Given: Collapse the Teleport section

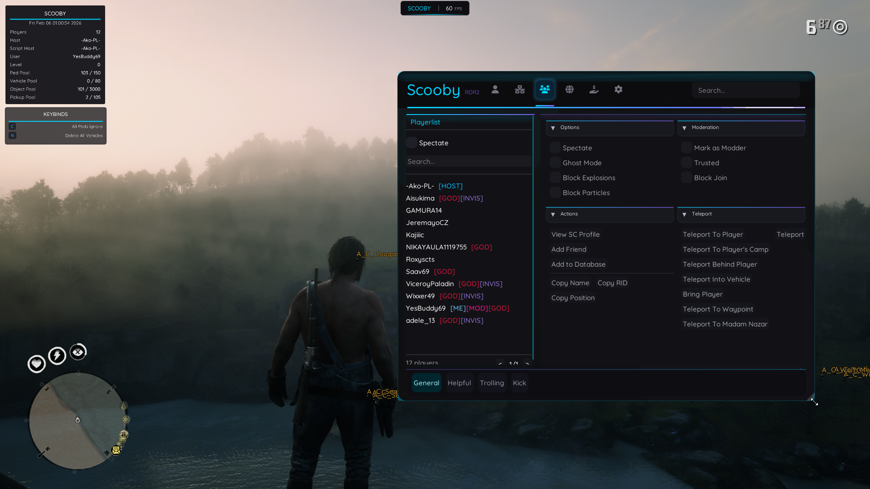Looking at the screenshot, I should [x=684, y=214].
